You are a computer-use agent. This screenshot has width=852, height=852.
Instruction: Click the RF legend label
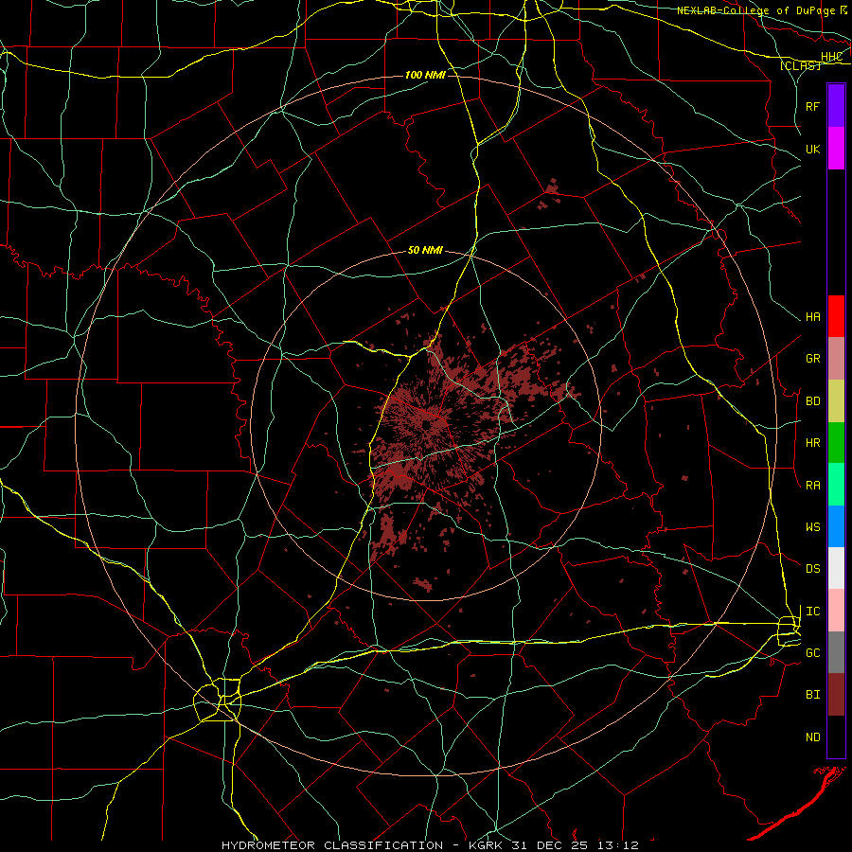[x=813, y=106]
